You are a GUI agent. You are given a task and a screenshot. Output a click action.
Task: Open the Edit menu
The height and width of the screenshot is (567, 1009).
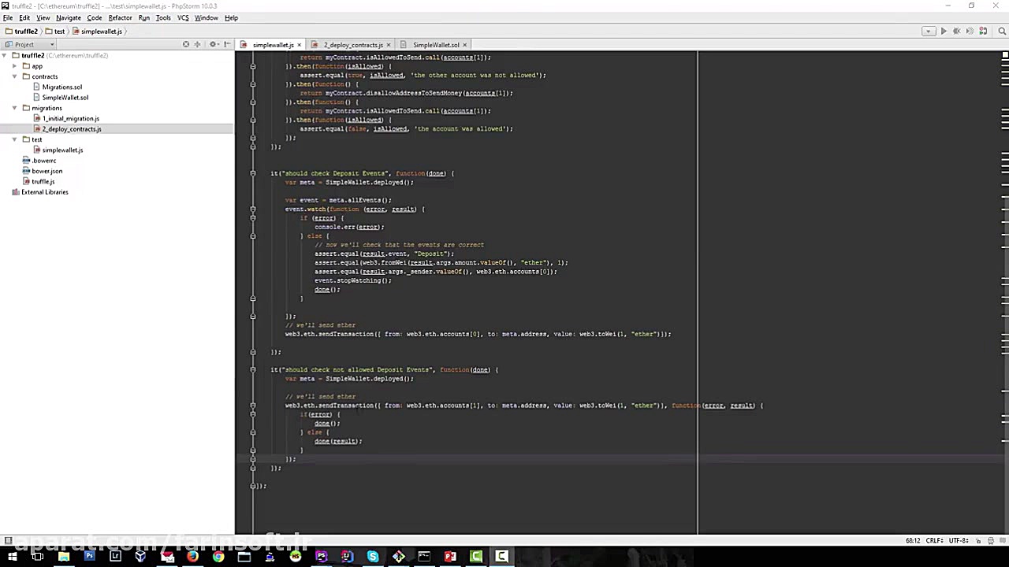pos(24,17)
